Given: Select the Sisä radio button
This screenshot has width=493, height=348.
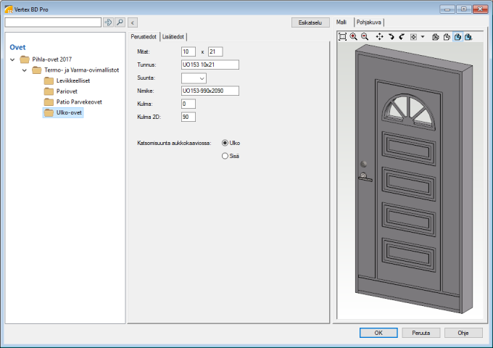Looking at the screenshot, I should (x=225, y=156).
